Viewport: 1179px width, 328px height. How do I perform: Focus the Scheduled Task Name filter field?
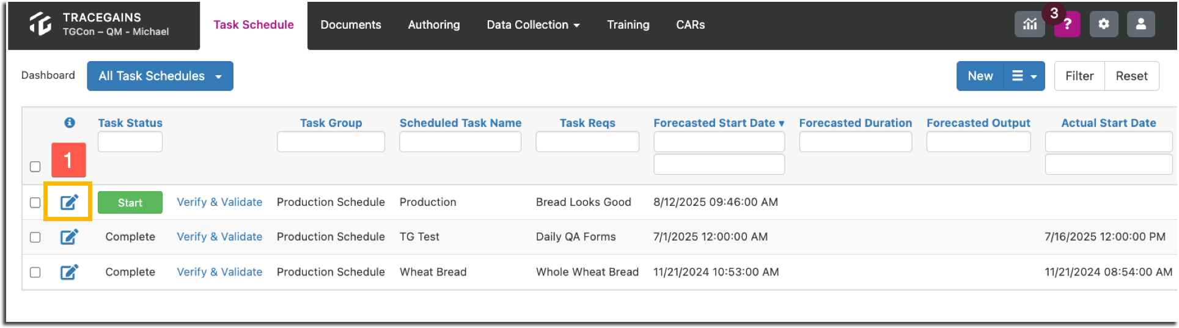460,142
